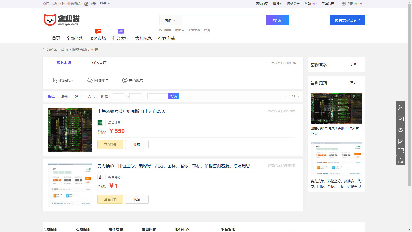Click the 王者荣耀 hot search link
412x232 pixels.
[x=194, y=30]
